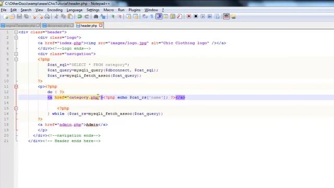This screenshot has width=334, height=188.
Task: Toggle the ABC spell-check toolbar button
Action: point(226,16)
